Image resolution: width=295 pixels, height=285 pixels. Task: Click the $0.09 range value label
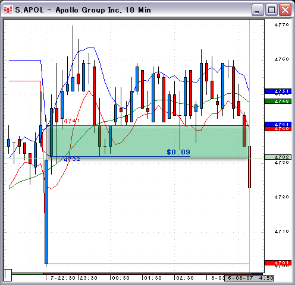[x=178, y=152]
